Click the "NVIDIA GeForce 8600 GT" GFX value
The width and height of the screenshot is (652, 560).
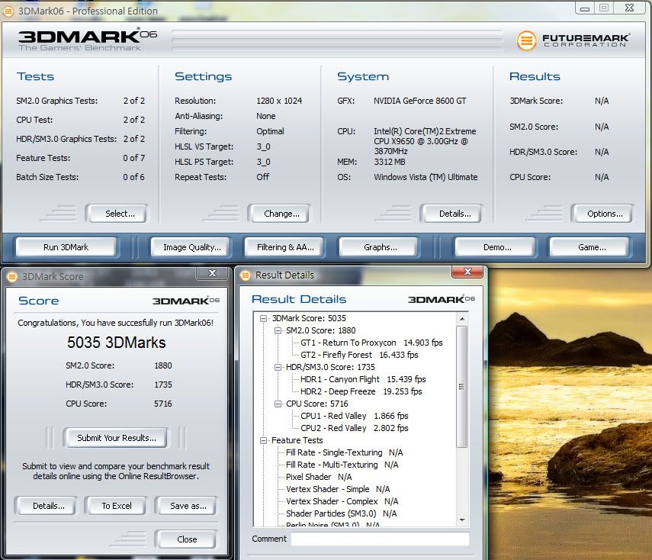(x=420, y=101)
